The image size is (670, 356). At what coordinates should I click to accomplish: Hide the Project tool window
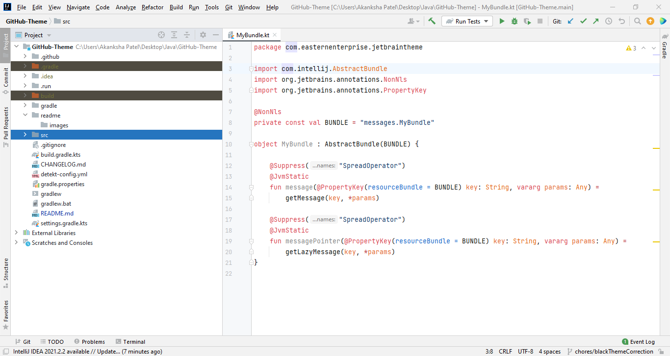[216, 35]
